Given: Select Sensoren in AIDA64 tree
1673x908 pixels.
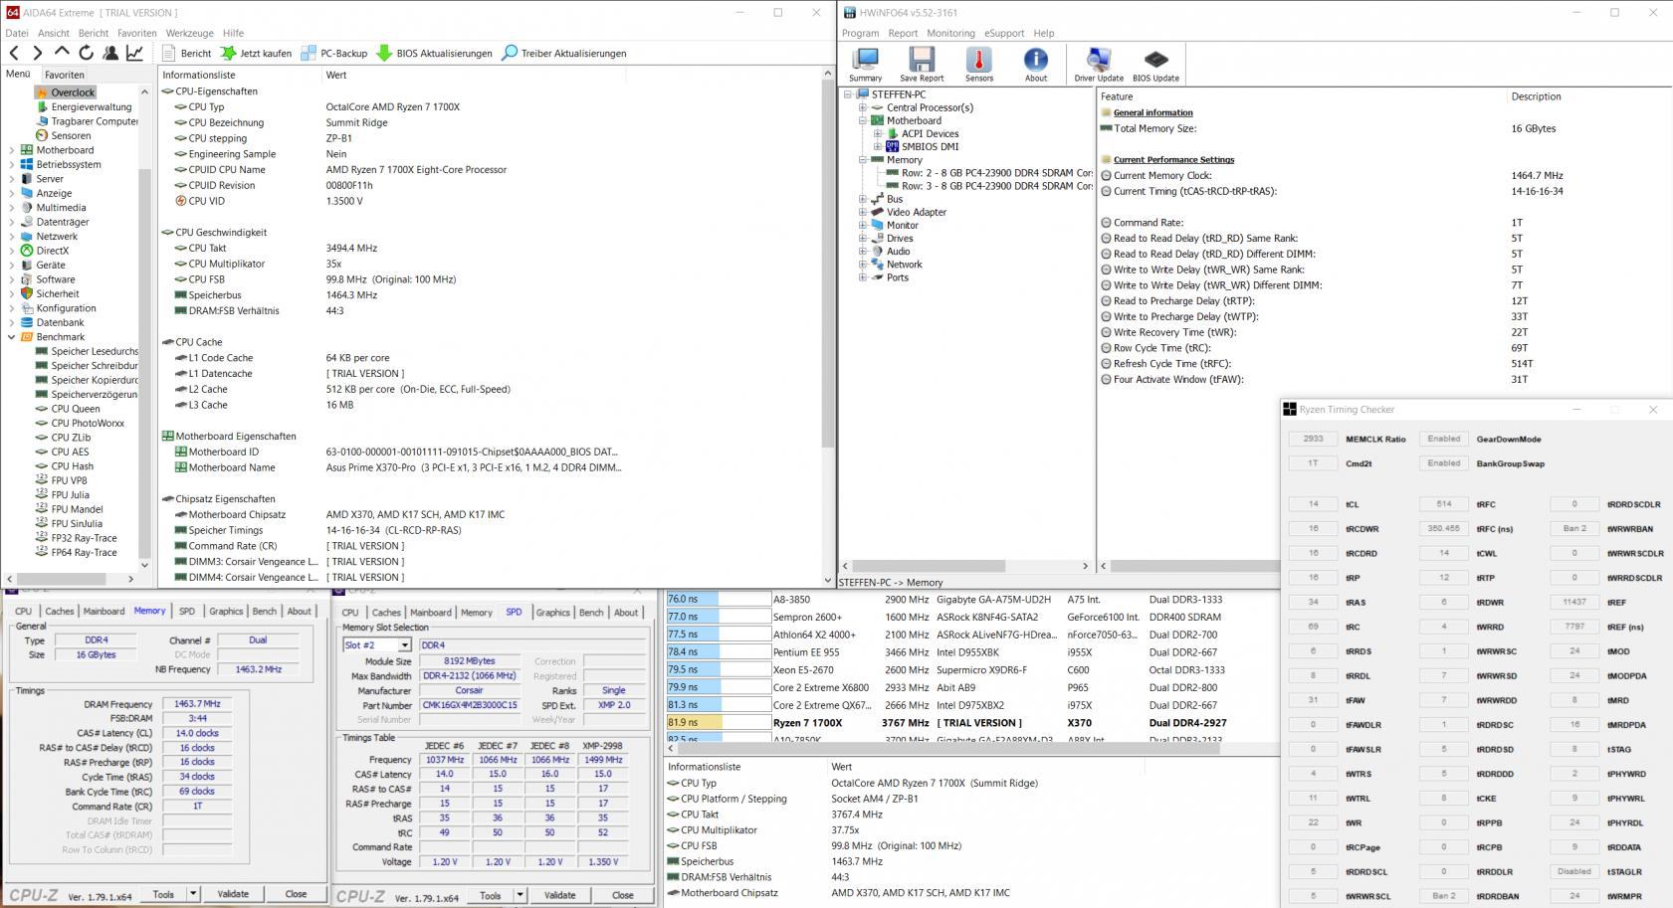Looking at the screenshot, I should (71, 135).
